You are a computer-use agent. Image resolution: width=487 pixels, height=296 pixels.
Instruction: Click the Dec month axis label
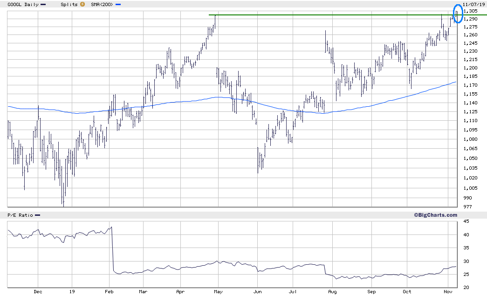tap(38, 292)
